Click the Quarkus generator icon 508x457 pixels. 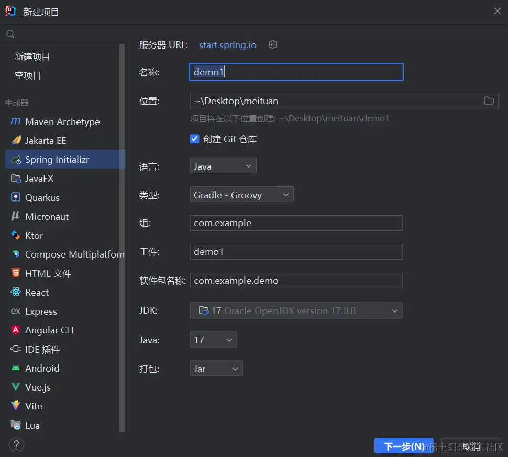[16, 197]
